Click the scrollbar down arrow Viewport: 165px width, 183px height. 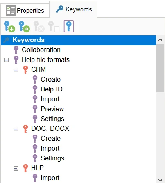(160, 180)
